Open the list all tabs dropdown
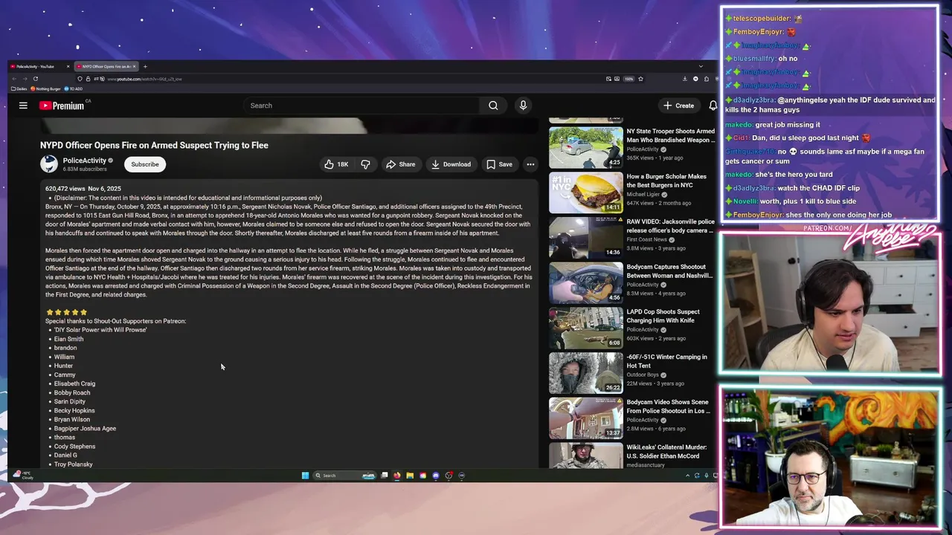This screenshot has width=952, height=535. [701, 66]
